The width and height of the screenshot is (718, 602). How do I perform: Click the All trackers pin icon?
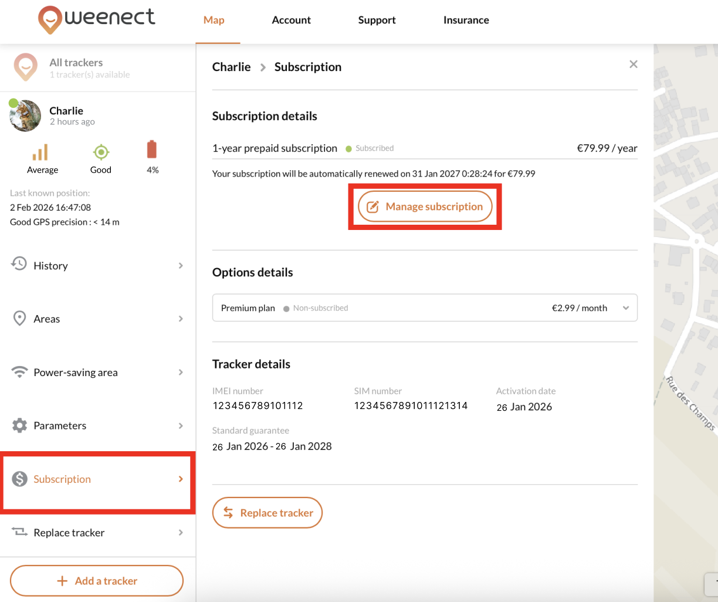click(x=26, y=67)
